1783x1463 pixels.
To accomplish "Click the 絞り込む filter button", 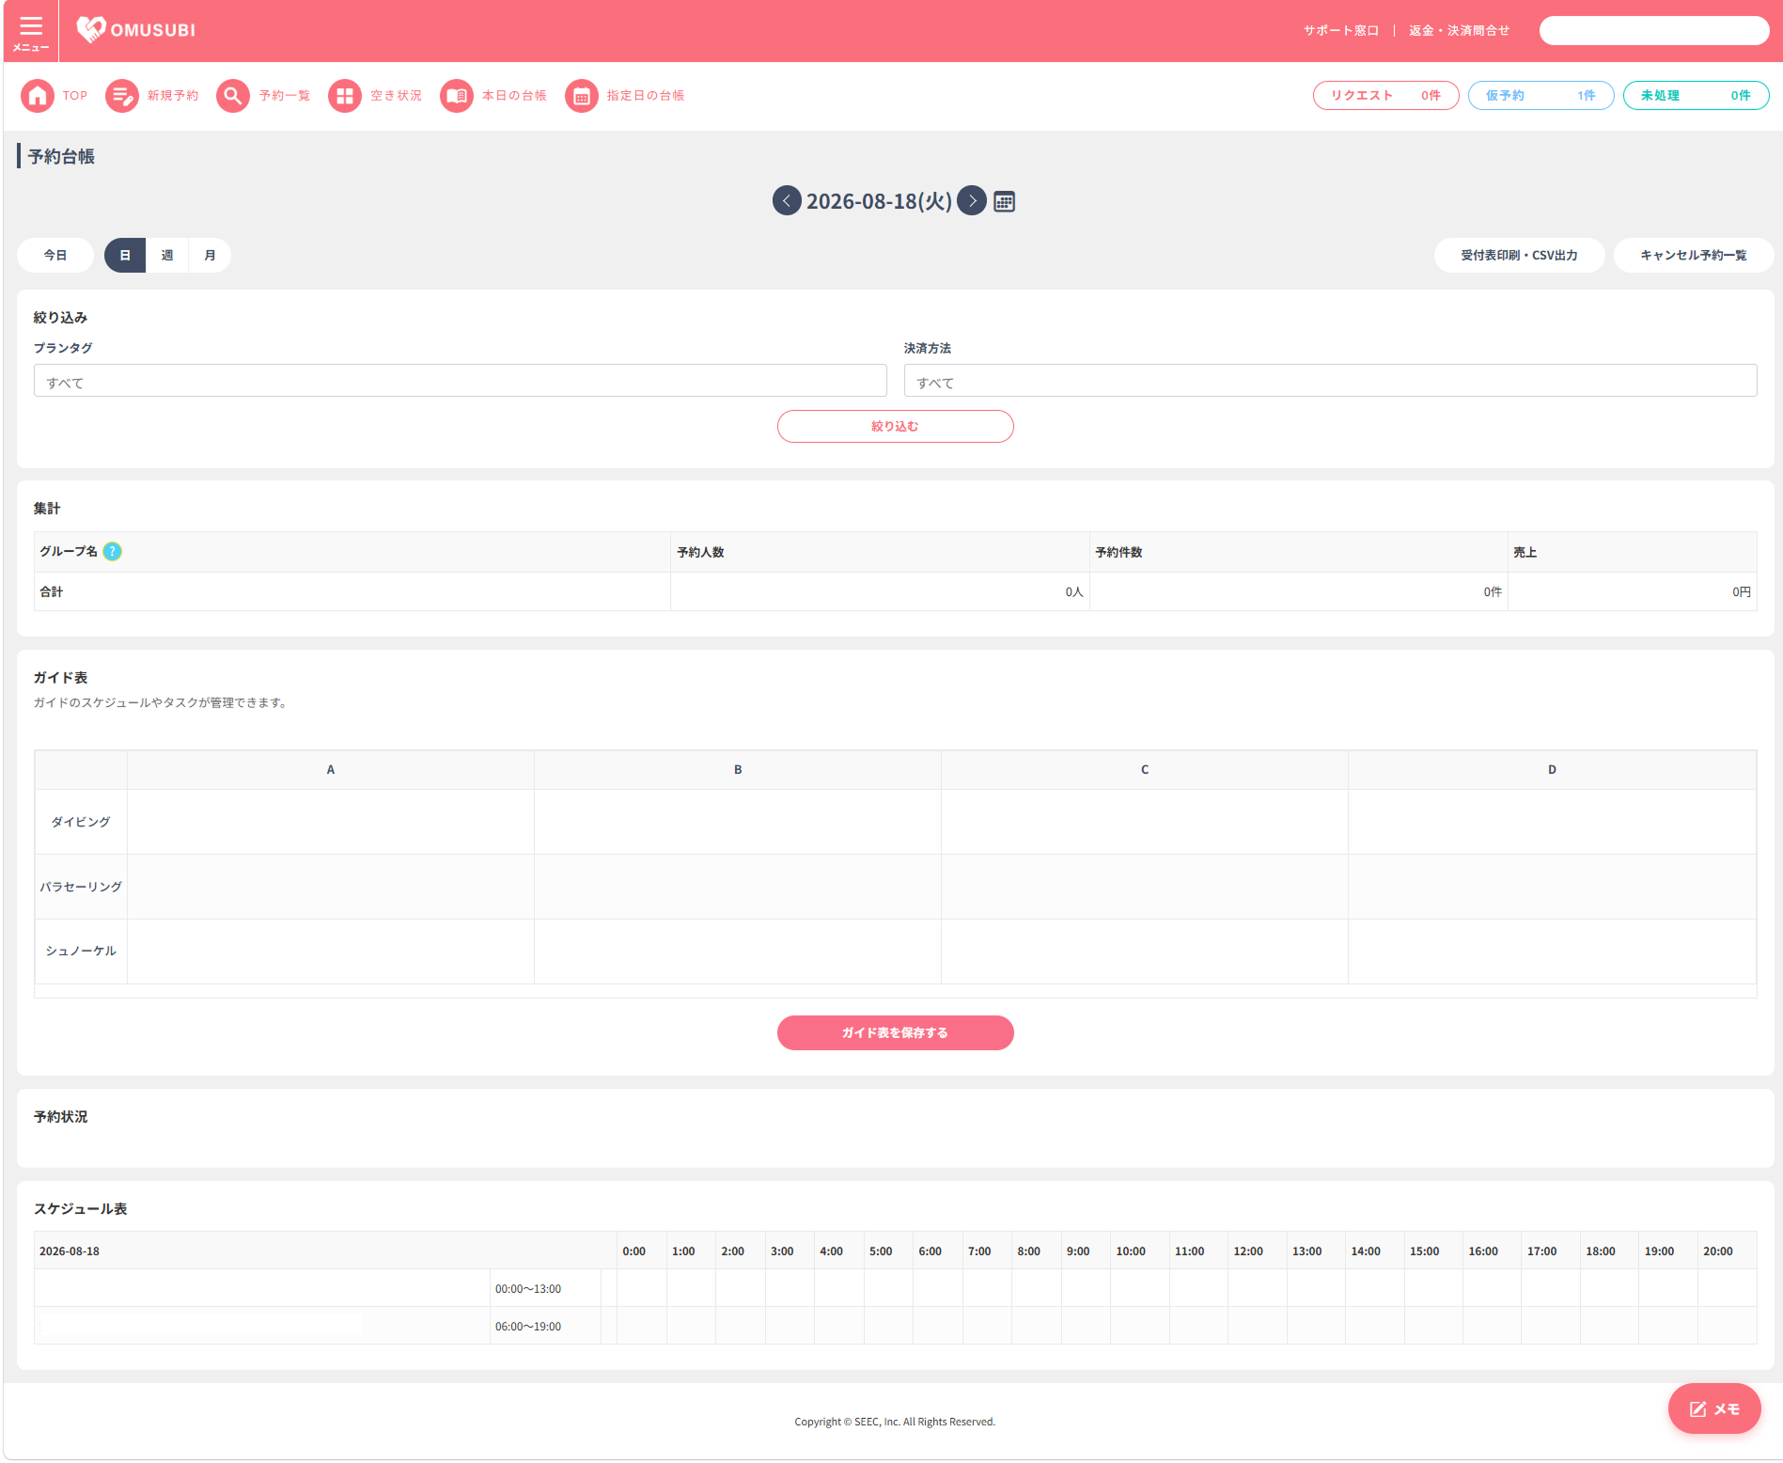I will coord(895,426).
